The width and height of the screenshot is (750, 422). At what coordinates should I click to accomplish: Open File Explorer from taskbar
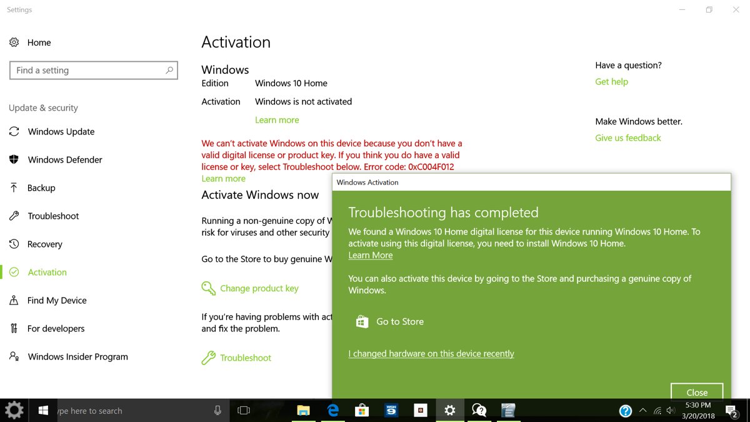tap(303, 411)
